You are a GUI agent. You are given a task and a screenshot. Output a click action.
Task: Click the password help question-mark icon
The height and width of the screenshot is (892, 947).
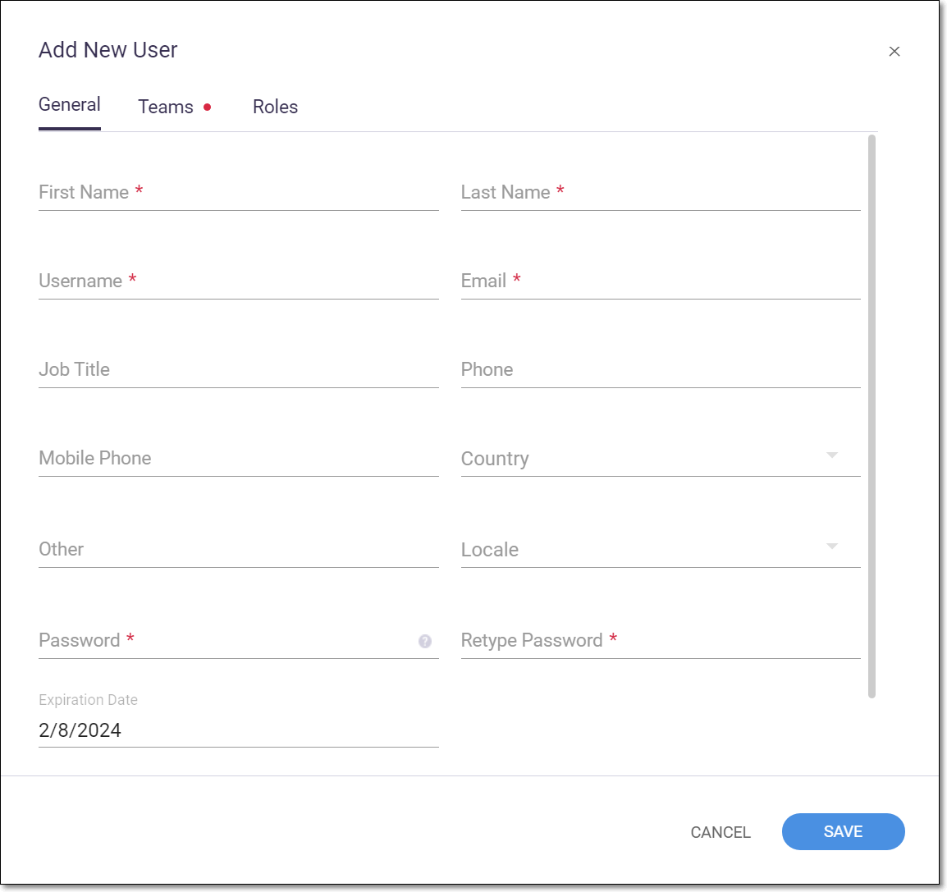click(424, 641)
